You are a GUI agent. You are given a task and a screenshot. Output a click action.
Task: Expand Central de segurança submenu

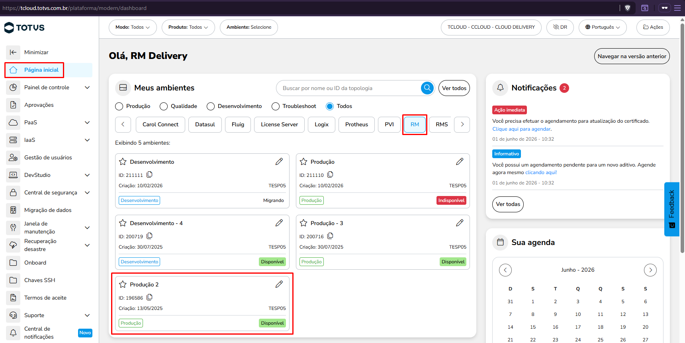[x=87, y=192]
